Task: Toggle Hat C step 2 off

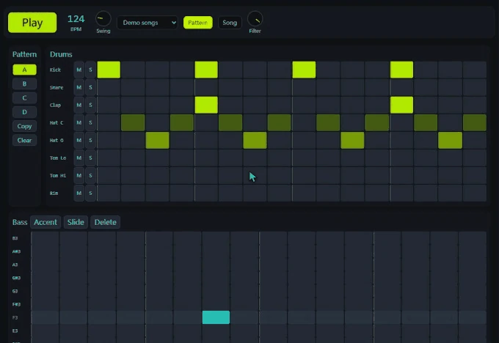Action: (133, 122)
